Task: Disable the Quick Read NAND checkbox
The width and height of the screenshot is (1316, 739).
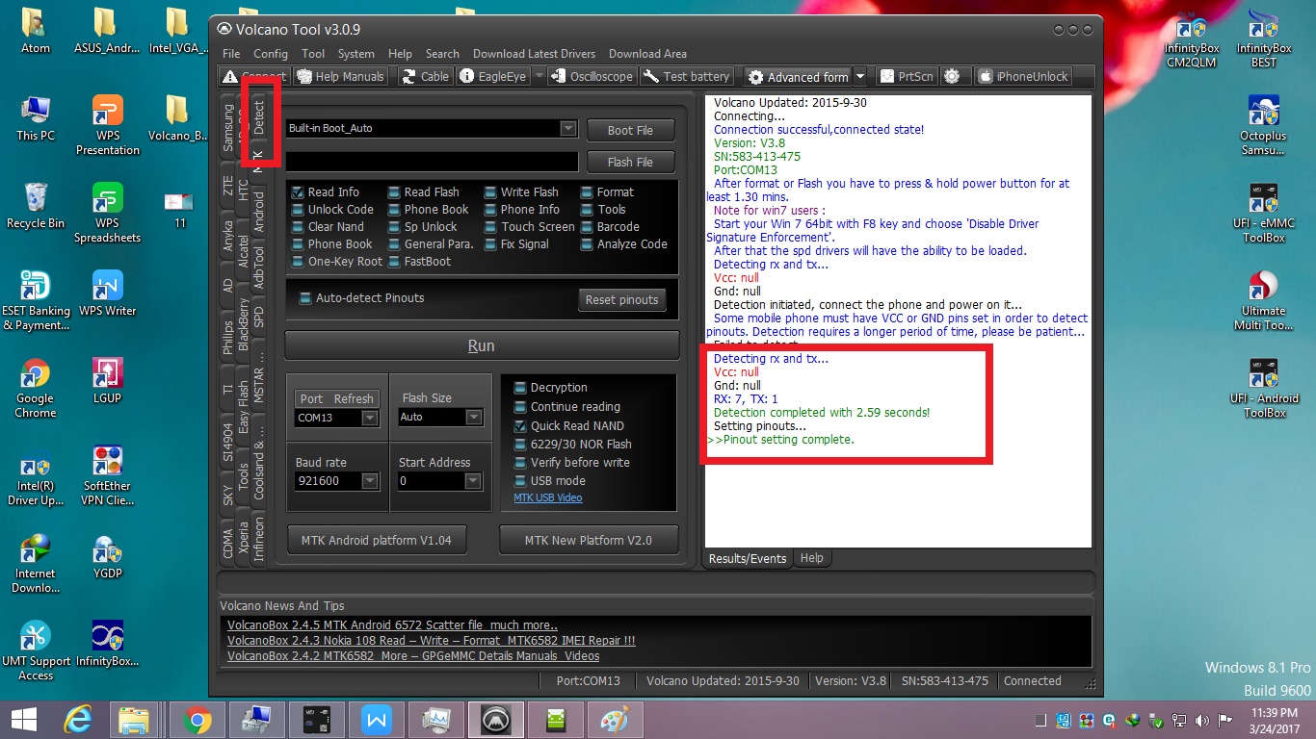Action: point(520,425)
